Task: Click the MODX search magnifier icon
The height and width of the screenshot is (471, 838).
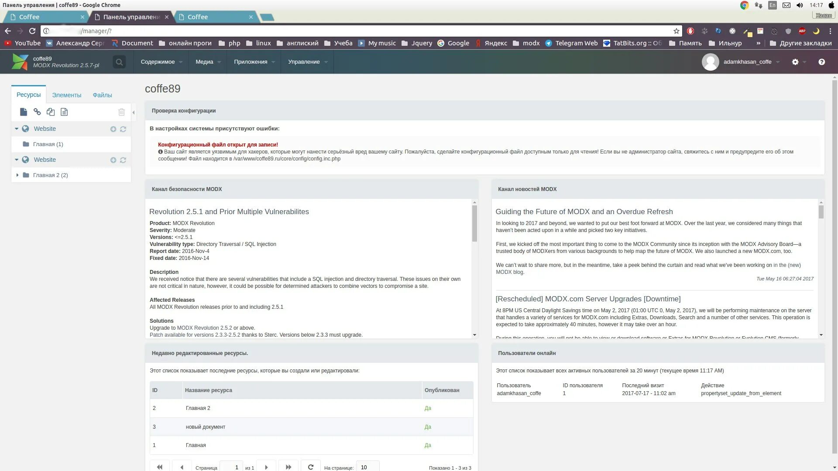Action: click(119, 62)
